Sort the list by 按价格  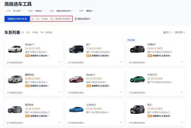coord(180,32)
